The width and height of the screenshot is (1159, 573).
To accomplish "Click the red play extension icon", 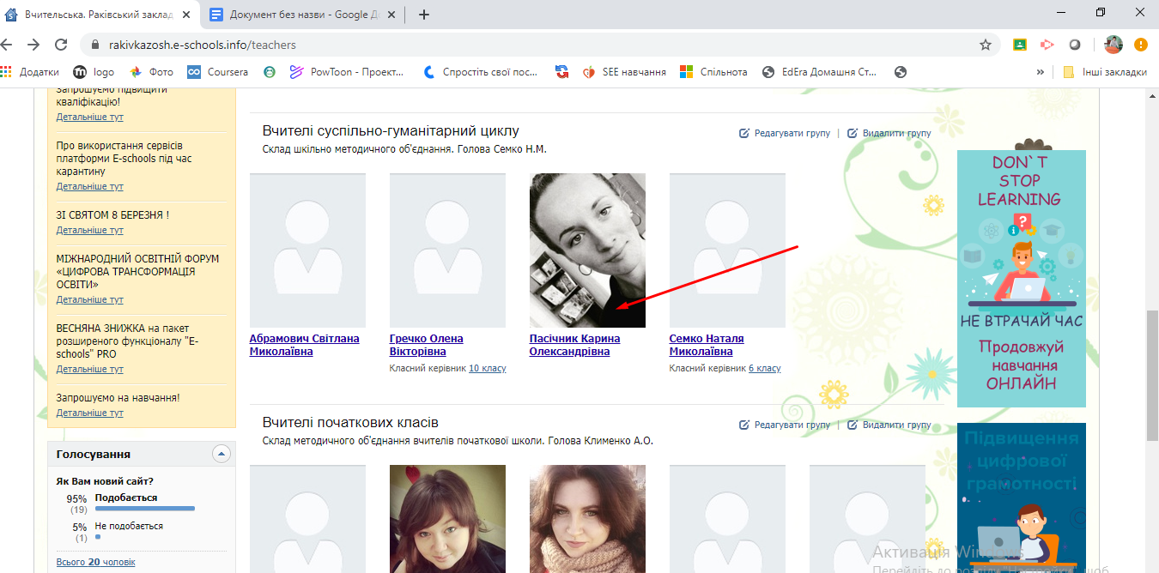I will coord(1047,45).
